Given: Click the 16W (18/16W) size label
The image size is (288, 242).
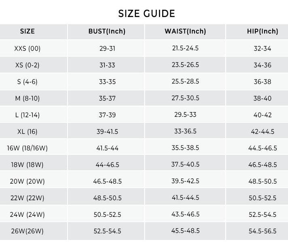Looking at the screenshot, I should (x=28, y=148).
